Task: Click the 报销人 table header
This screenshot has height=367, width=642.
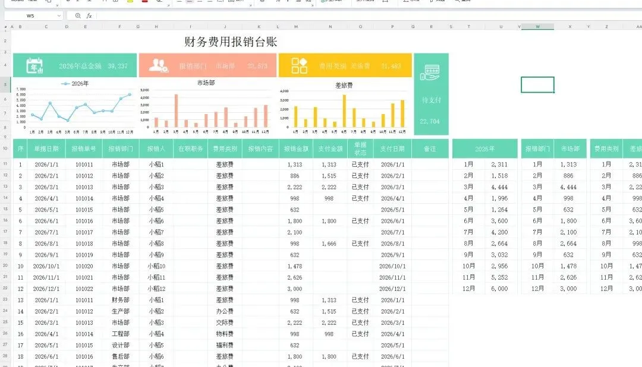Action: pyautogui.click(x=156, y=149)
